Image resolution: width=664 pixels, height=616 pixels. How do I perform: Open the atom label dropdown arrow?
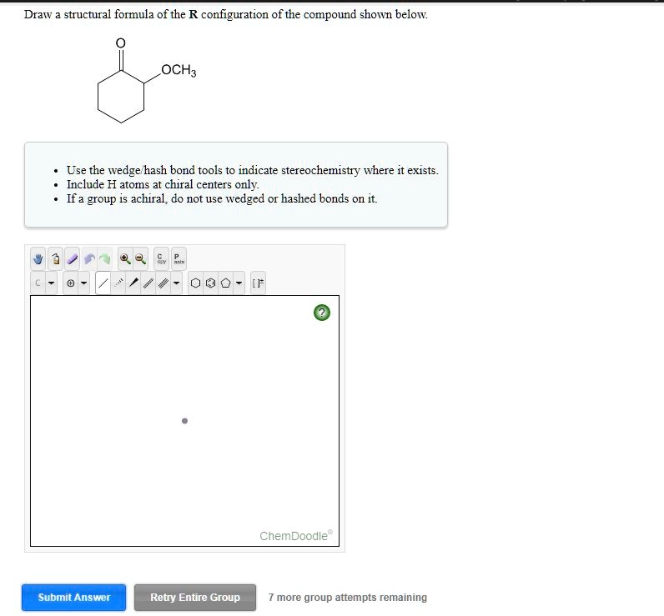coord(51,283)
